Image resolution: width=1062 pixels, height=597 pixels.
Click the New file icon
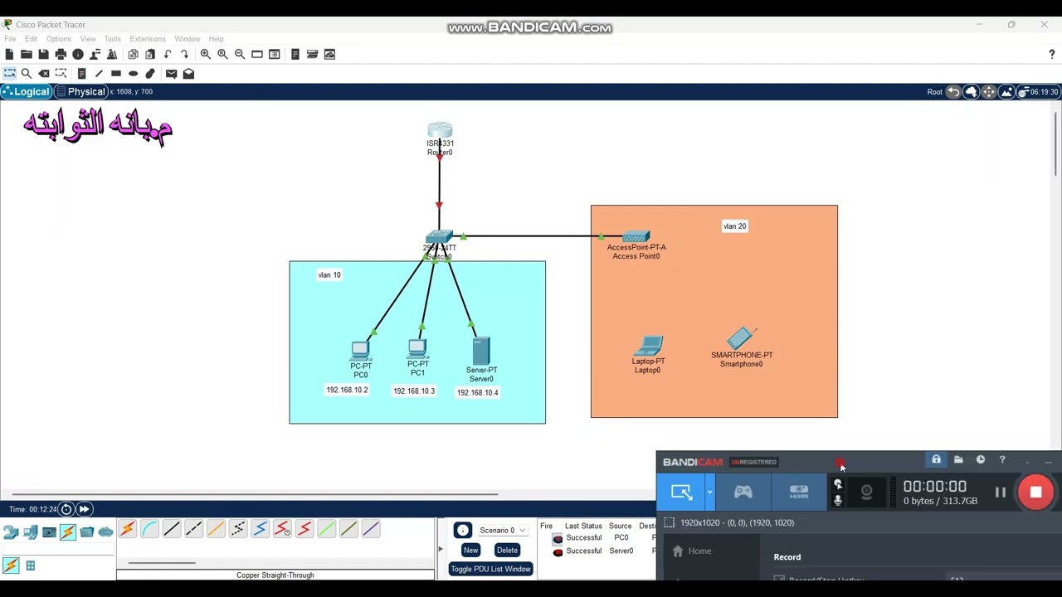click(9, 54)
